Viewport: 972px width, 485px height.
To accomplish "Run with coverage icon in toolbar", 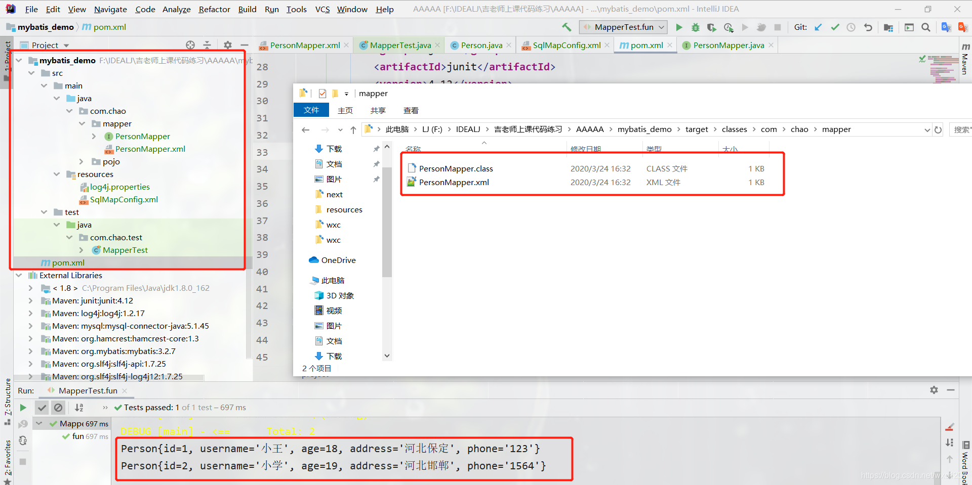I will tap(712, 27).
